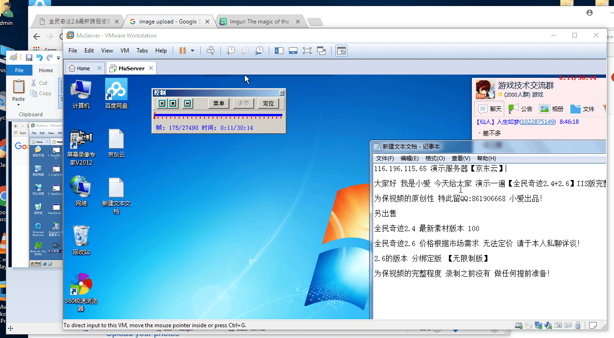Open the 公告 tab in group chat
614x338 pixels.
(x=521, y=109)
